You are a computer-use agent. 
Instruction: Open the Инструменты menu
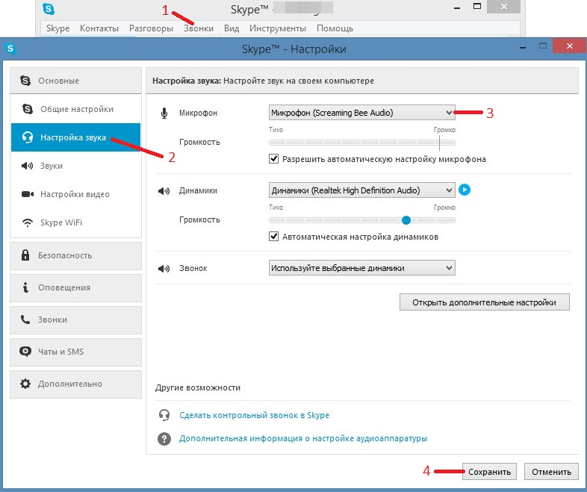pyautogui.click(x=278, y=28)
